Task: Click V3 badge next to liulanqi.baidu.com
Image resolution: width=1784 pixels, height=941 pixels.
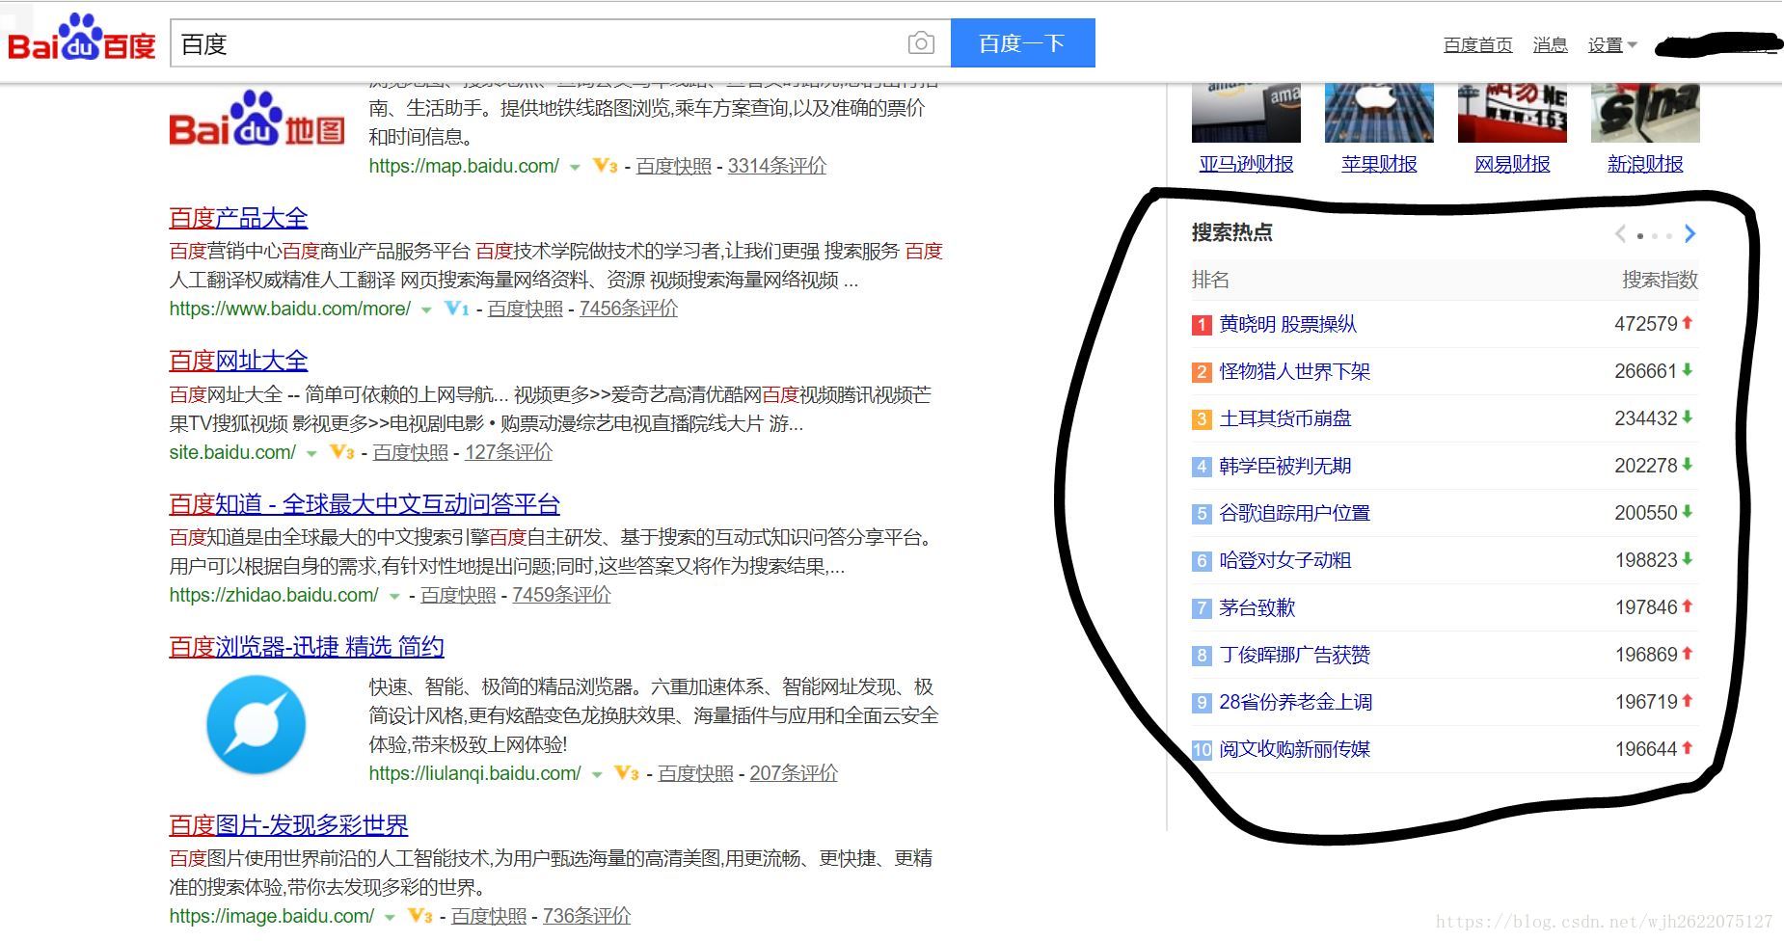Action: point(627,773)
